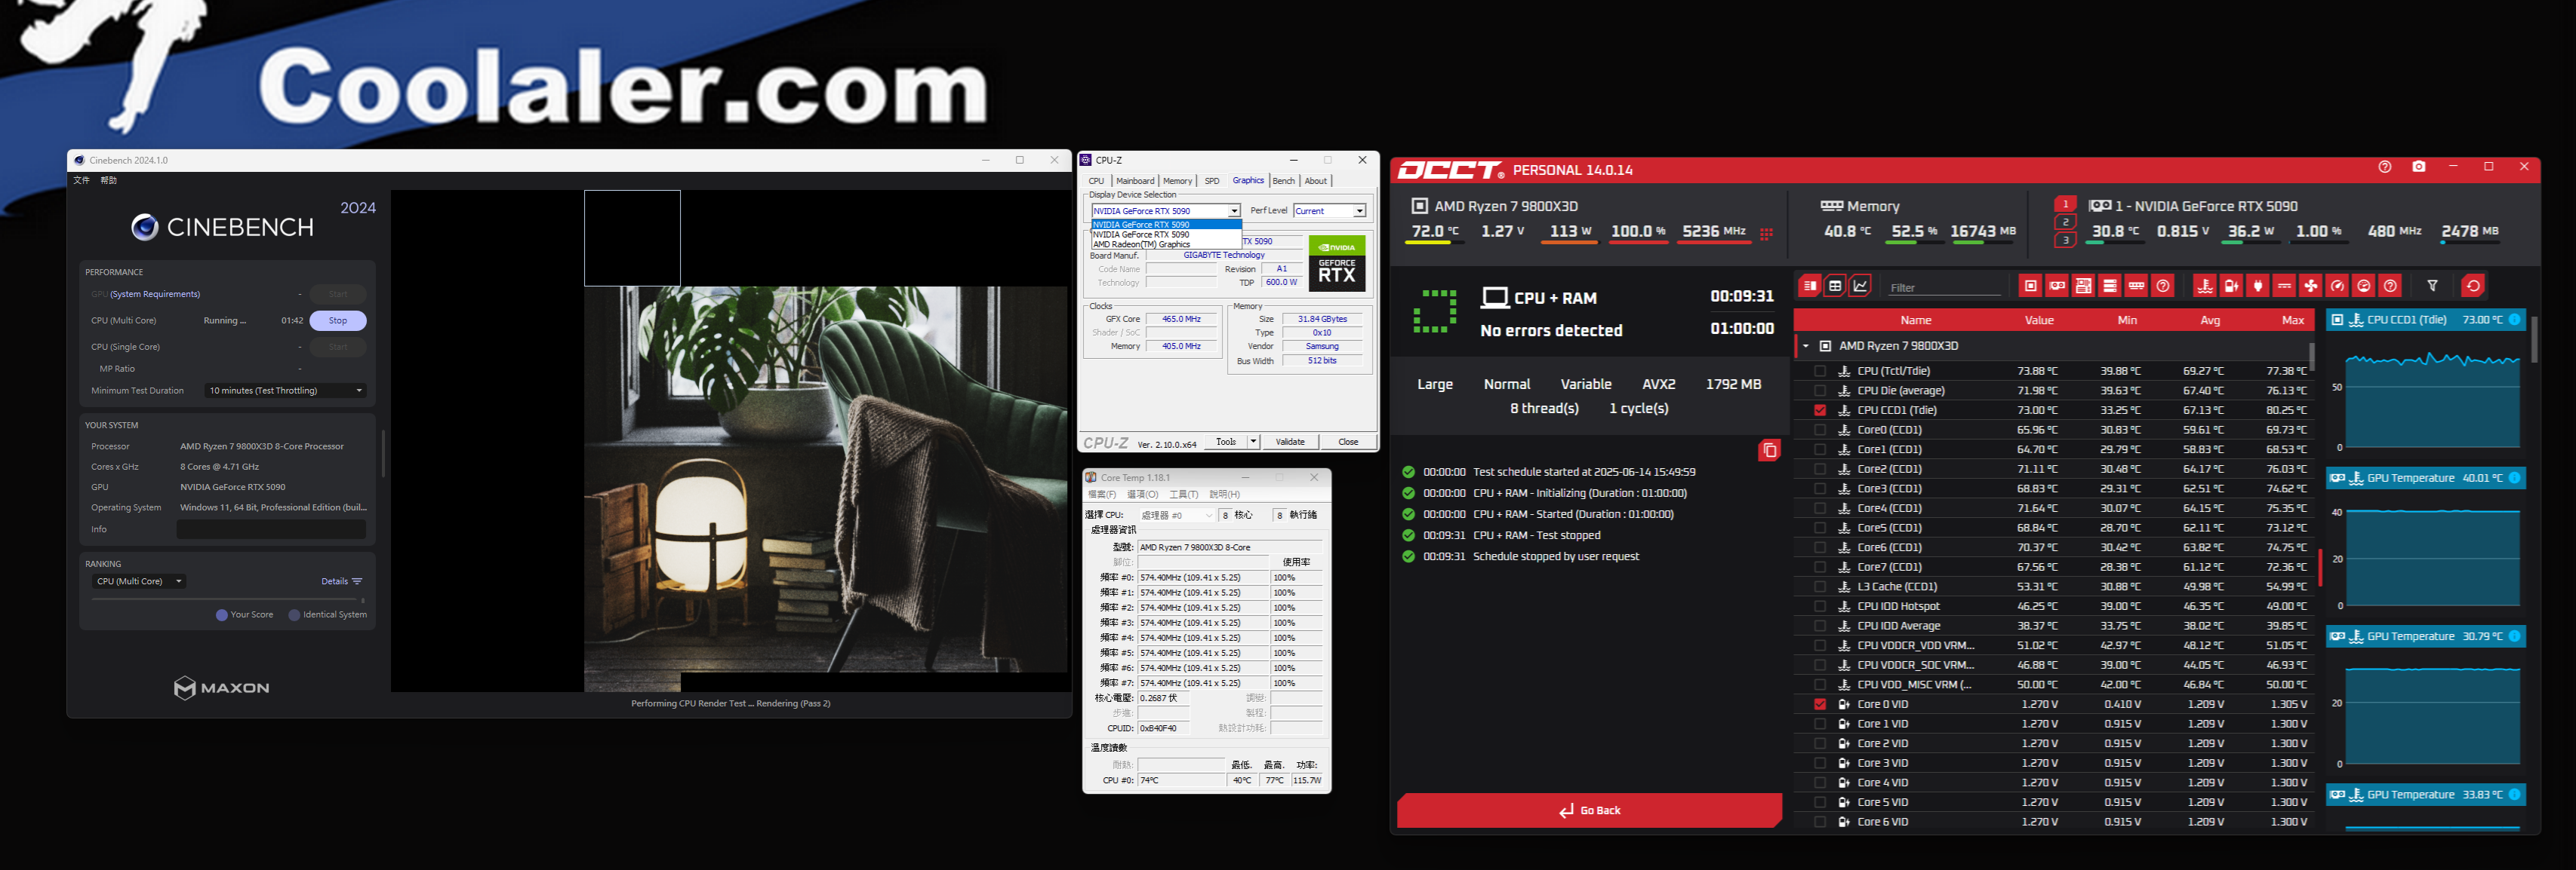The image size is (2576, 870).
Task: Uncheck the Core 0 VID checkbox
Action: [1819, 704]
